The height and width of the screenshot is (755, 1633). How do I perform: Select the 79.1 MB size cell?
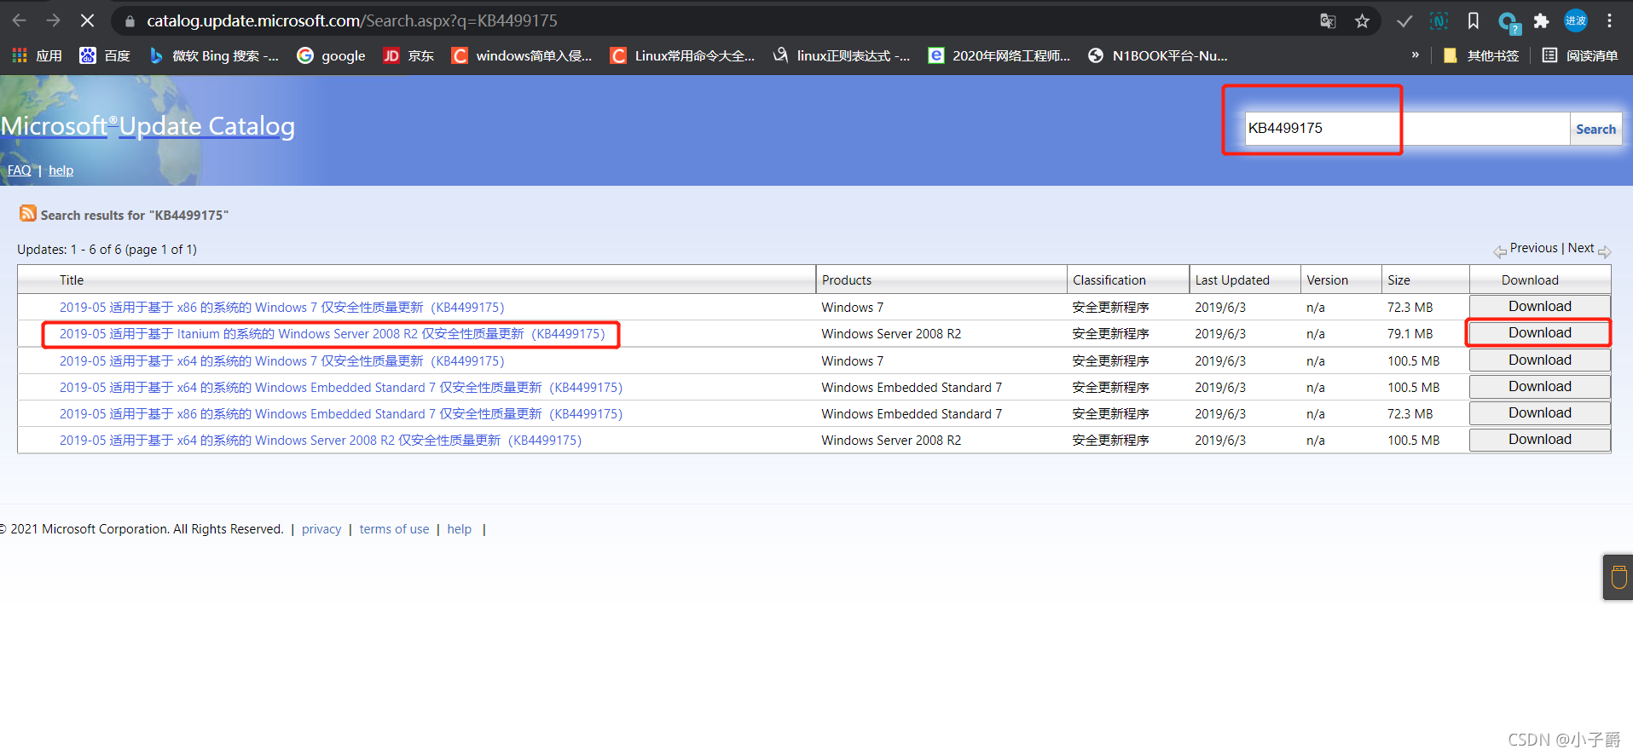pos(1410,334)
